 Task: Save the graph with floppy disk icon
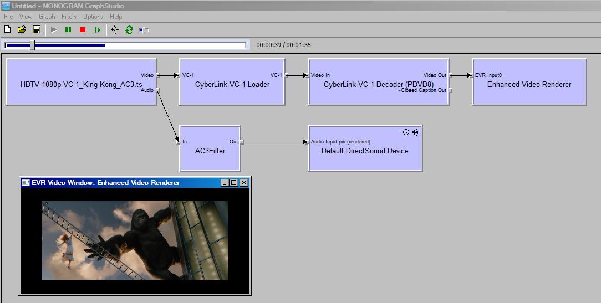pos(37,29)
